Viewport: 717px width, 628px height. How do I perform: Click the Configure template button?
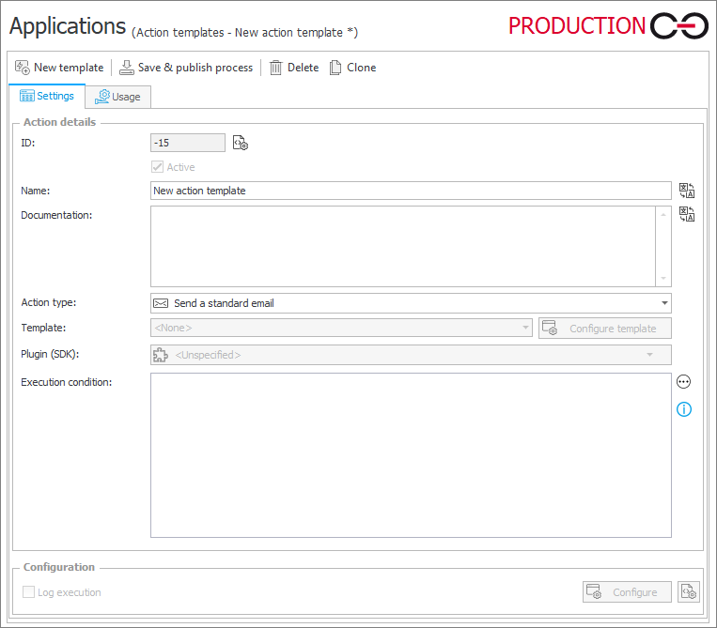pos(604,329)
